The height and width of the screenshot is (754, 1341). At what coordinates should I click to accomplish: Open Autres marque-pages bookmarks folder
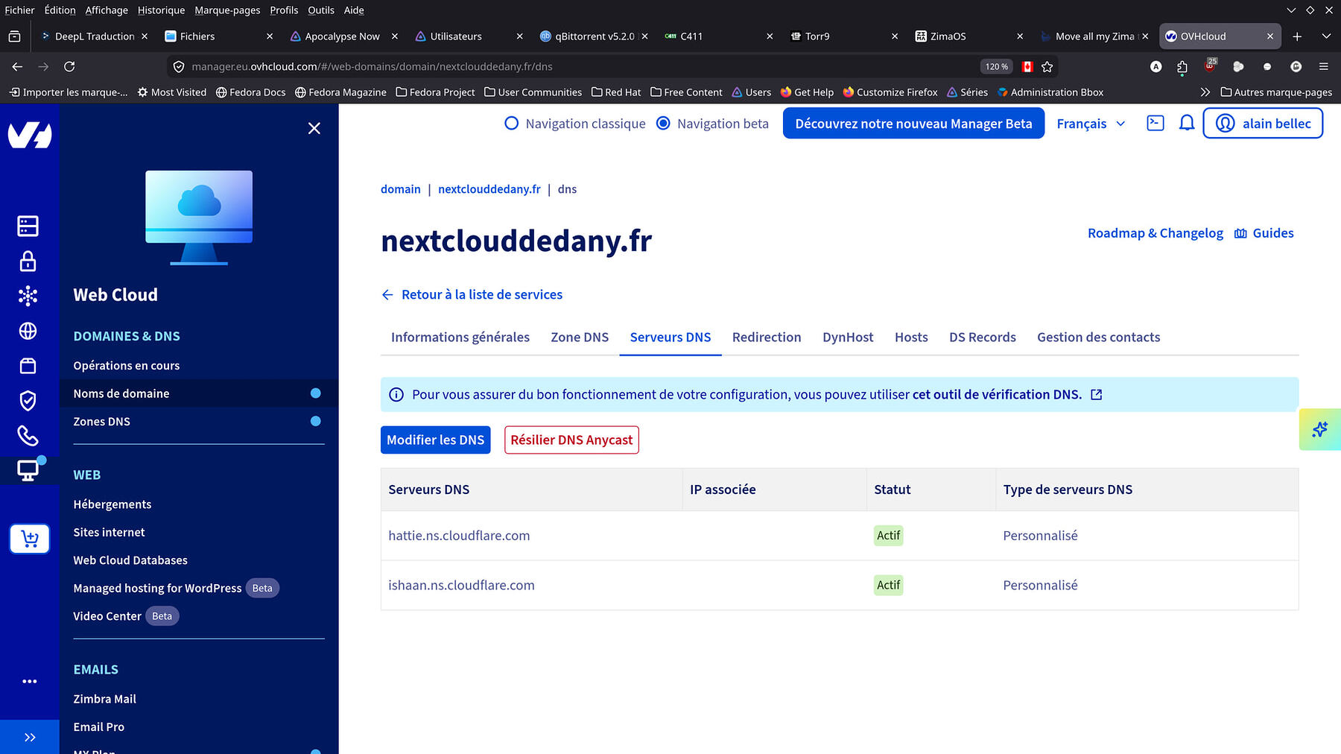tap(1276, 92)
